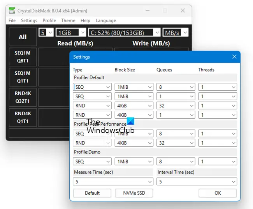253x209 pixels.
Task: Expand the Measure Time (sec) dropdown
Action: pyautogui.click(x=113, y=182)
